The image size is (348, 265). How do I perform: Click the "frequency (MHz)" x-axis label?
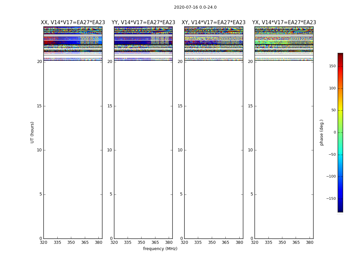click(x=160, y=248)
